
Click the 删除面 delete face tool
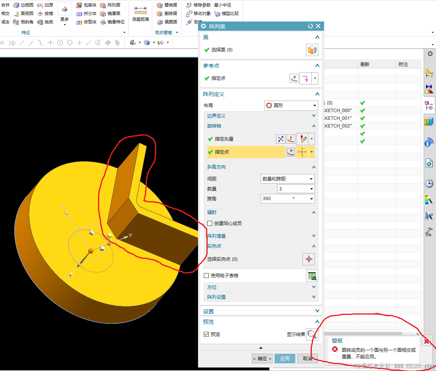coord(167,13)
